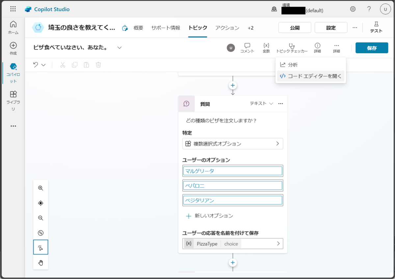Click the U user presence badge

[x=231, y=48]
